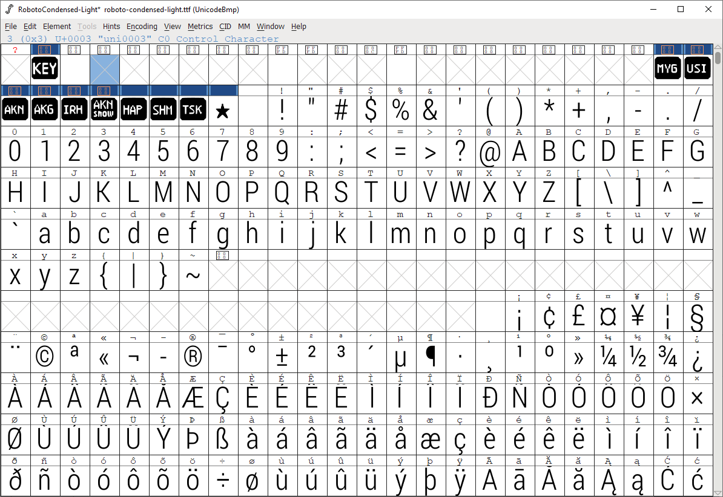Select the capital Eth glyph cell
Screen dimensions: 723x497
point(490,398)
